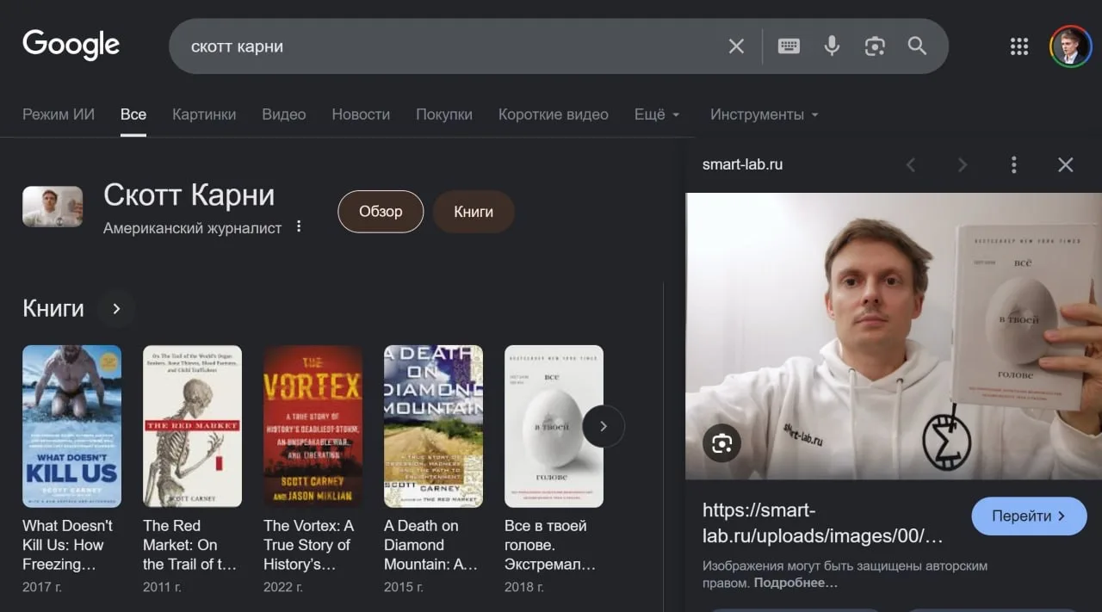Viewport: 1102px width, 612px height.
Task: Open the three-dot menu in the image panel
Action: coord(1014,164)
